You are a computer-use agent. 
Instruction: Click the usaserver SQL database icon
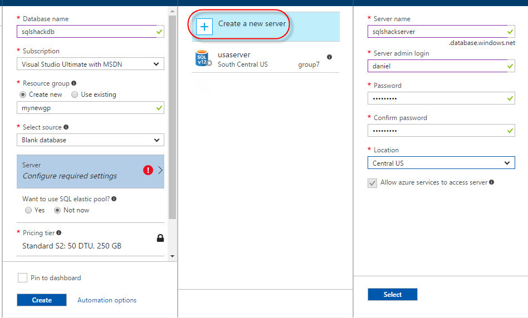203,58
